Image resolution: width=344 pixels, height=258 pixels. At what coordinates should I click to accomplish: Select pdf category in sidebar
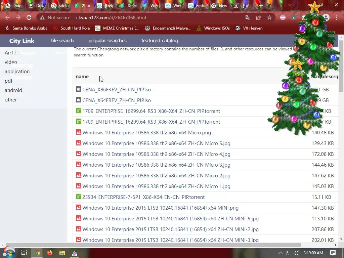tap(8, 81)
